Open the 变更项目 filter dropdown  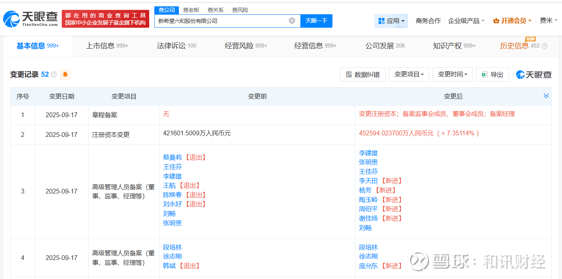pyautogui.click(x=409, y=74)
